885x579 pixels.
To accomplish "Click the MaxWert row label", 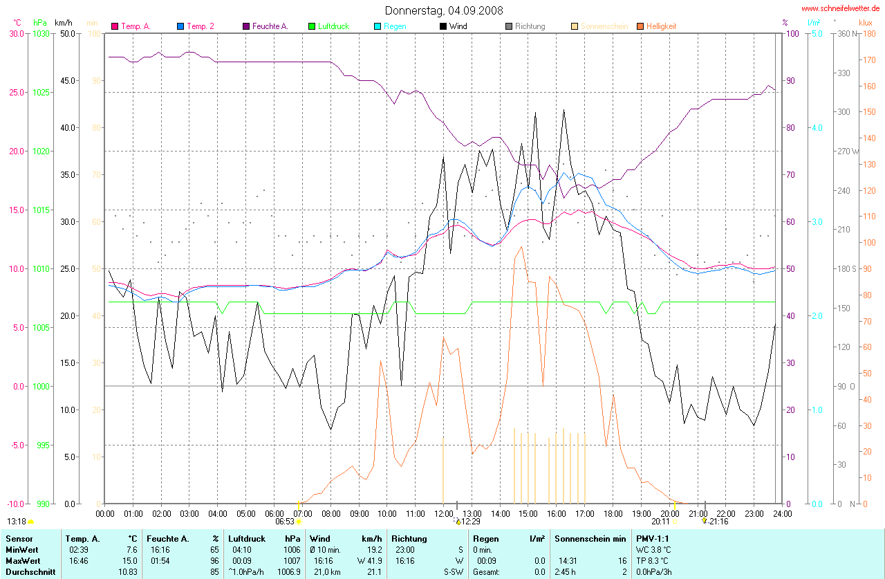I will point(24,560).
